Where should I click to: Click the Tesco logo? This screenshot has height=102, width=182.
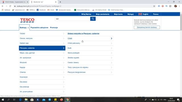[27, 20]
